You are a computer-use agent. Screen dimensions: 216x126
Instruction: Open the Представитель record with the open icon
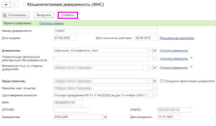[155, 81]
